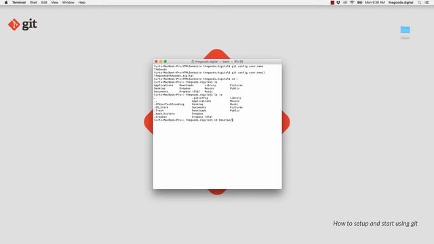Screen dimensions: 434x244
Task: Open the thegoods.digital user menu
Action: point(401,3)
